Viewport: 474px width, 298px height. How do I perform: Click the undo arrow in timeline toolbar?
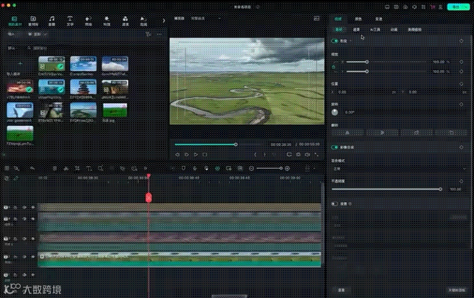[33, 169]
